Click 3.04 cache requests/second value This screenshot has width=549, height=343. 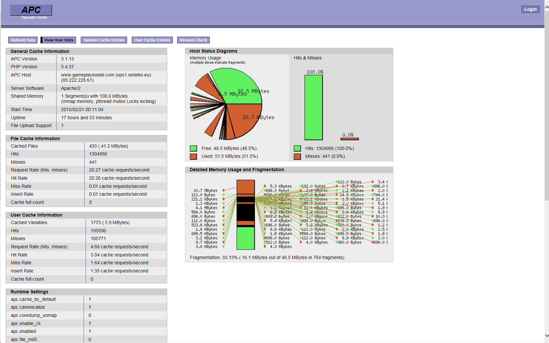[120, 255]
